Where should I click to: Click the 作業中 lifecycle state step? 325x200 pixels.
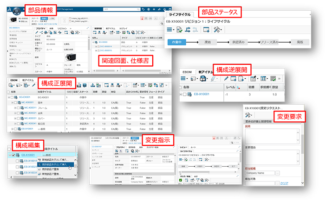(x=177, y=42)
